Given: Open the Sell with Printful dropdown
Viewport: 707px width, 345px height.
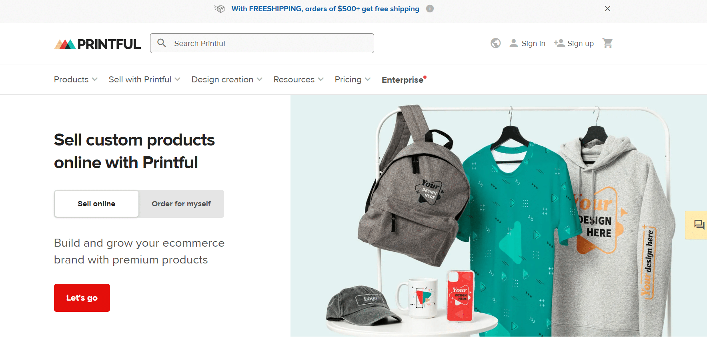Looking at the screenshot, I should [144, 79].
